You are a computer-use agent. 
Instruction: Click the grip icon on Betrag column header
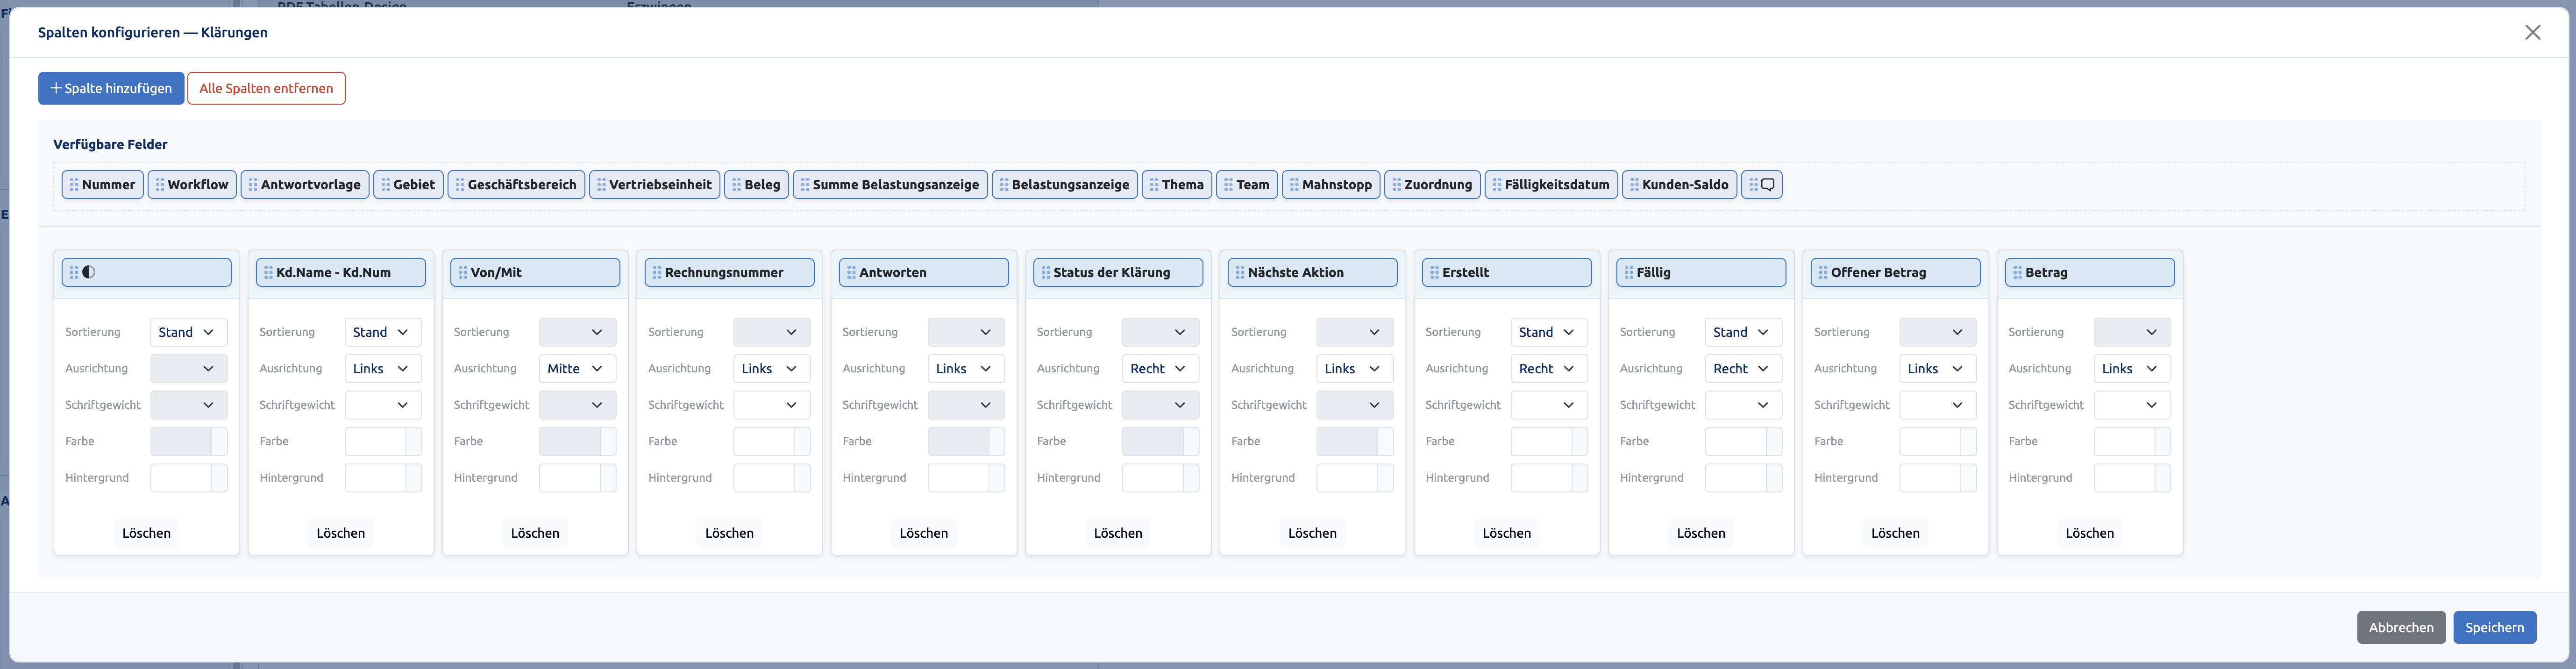pos(2017,272)
